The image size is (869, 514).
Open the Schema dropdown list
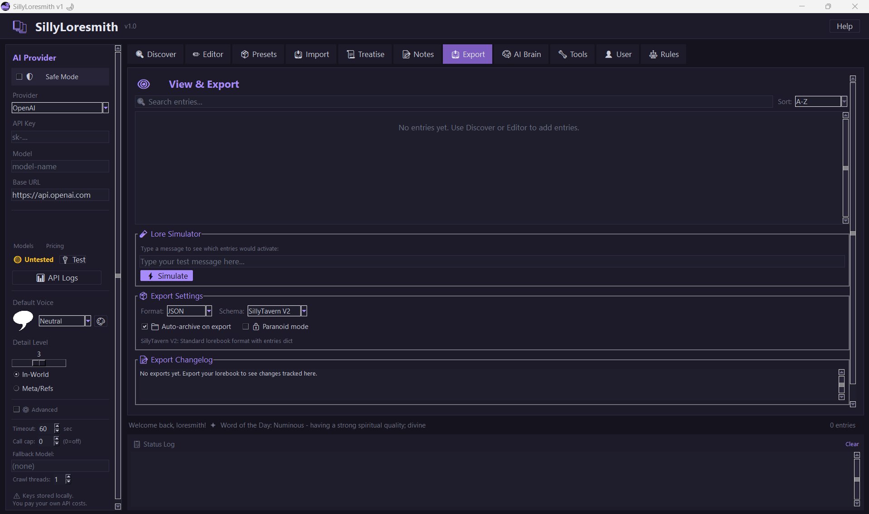click(304, 311)
